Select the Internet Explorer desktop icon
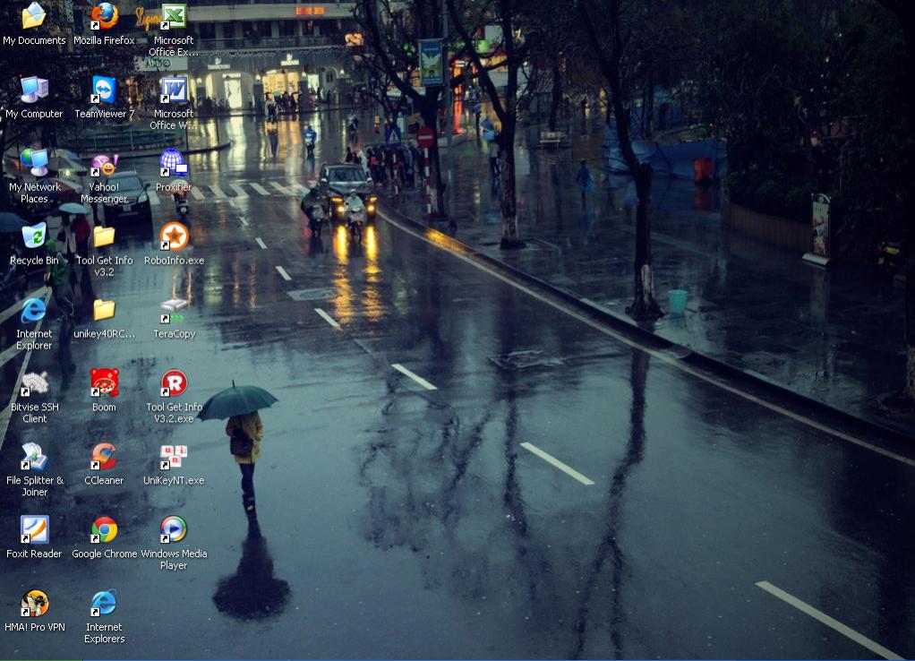Screen dimensions: 915x661 [x=34, y=311]
